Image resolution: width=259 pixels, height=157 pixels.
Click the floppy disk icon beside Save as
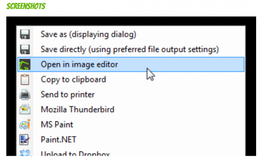[x=25, y=34]
